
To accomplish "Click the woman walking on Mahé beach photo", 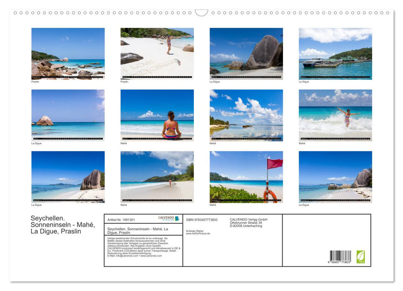I will 157,178.
